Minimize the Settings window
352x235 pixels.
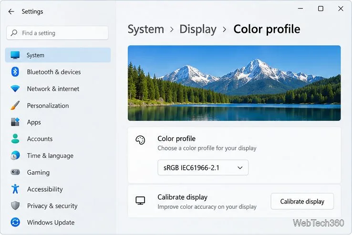coord(300,9)
